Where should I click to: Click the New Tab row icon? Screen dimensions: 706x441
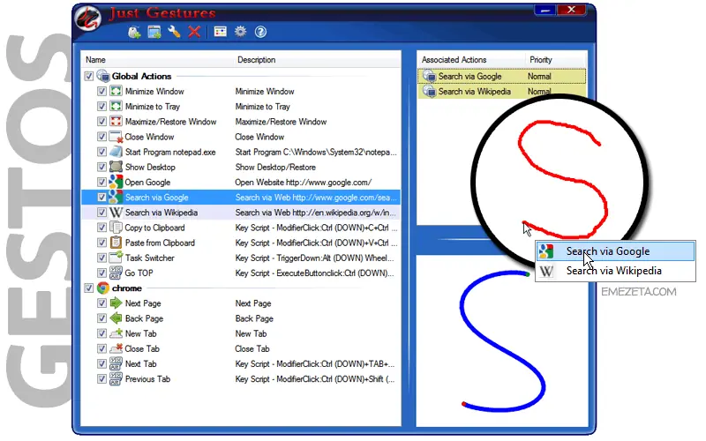(x=116, y=333)
